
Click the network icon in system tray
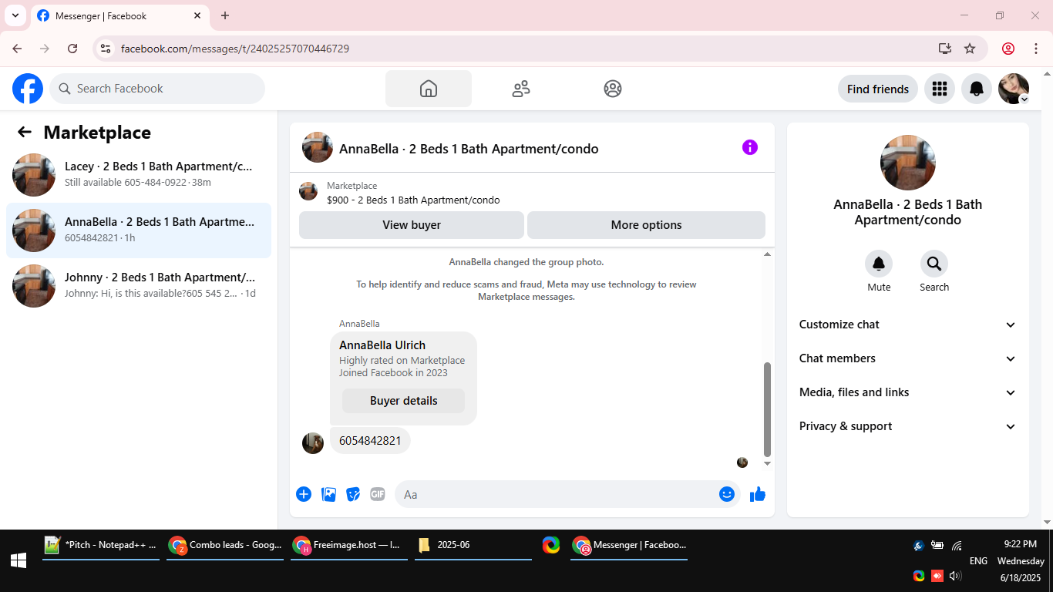pos(957,546)
